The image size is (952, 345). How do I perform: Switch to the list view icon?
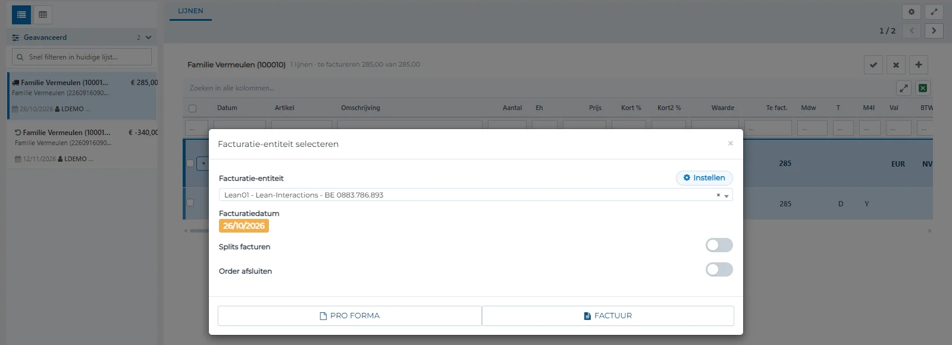(x=21, y=15)
